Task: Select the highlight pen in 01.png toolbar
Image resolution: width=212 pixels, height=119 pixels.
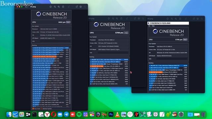Action: (69, 7)
